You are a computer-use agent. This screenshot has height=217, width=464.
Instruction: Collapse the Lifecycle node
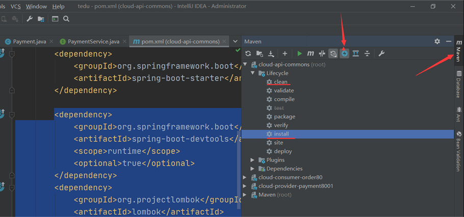[x=252, y=73]
